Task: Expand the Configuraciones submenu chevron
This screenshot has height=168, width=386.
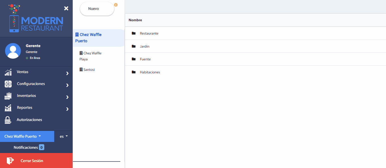Action: coord(67,85)
